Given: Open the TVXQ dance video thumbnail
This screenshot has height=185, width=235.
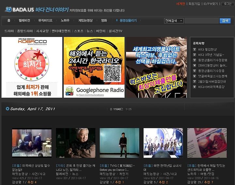Looking at the screenshot, I should (x=119, y=143).
